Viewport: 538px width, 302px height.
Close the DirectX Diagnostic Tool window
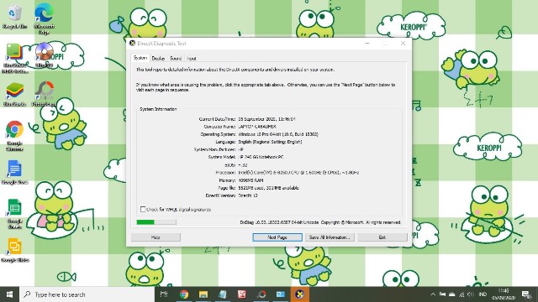click(x=403, y=43)
